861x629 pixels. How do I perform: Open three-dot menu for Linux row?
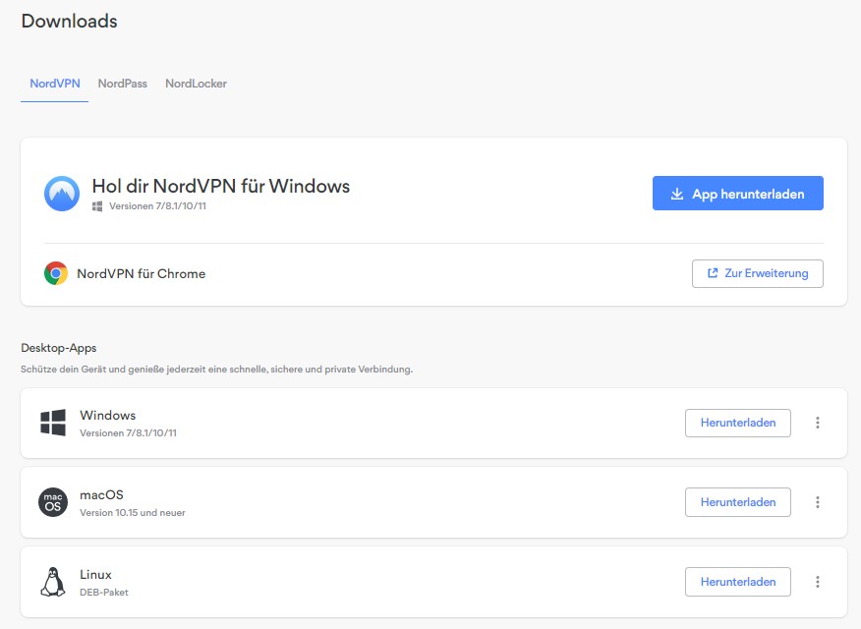pos(818,582)
